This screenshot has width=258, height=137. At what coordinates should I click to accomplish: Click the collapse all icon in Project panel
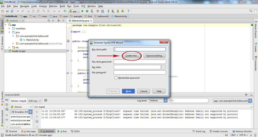53,21
